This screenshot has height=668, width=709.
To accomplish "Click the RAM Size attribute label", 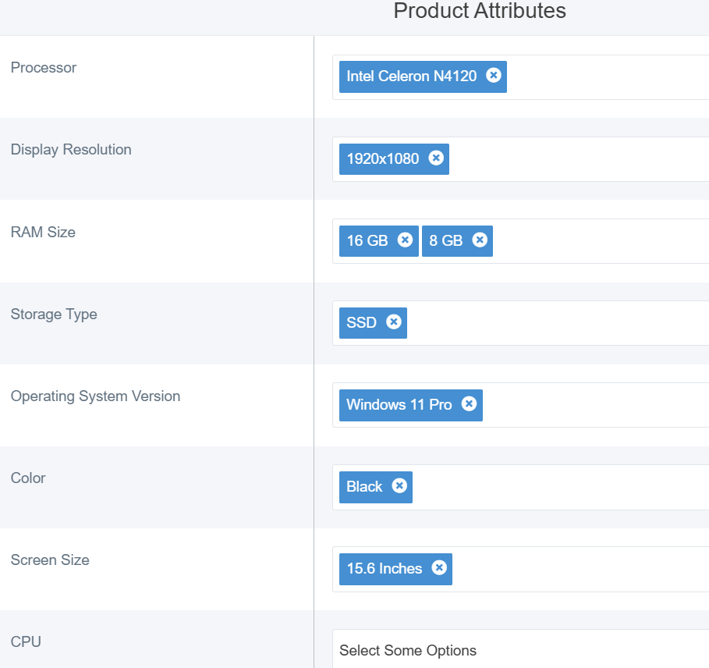I will click(x=43, y=232).
